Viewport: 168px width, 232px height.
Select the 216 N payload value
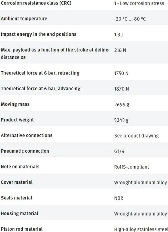tap(120, 50)
